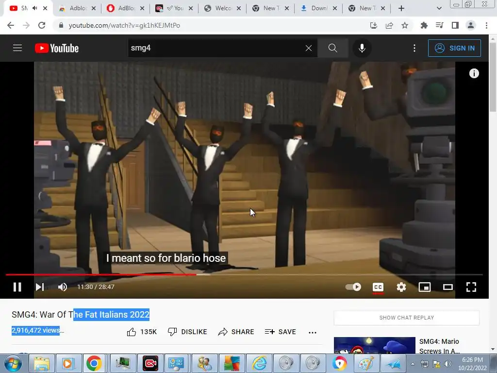Enter full screen mode
Image resolution: width=497 pixels, height=373 pixels.
pos(471,287)
